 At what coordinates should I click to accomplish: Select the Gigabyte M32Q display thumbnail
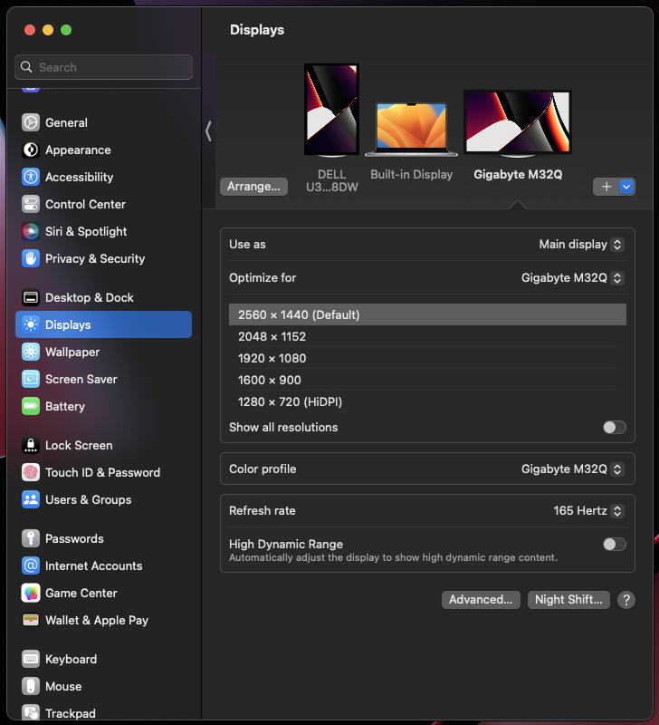pyautogui.click(x=518, y=123)
